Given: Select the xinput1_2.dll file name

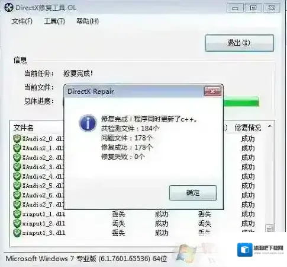Looking at the screenshot, I should point(44,224).
